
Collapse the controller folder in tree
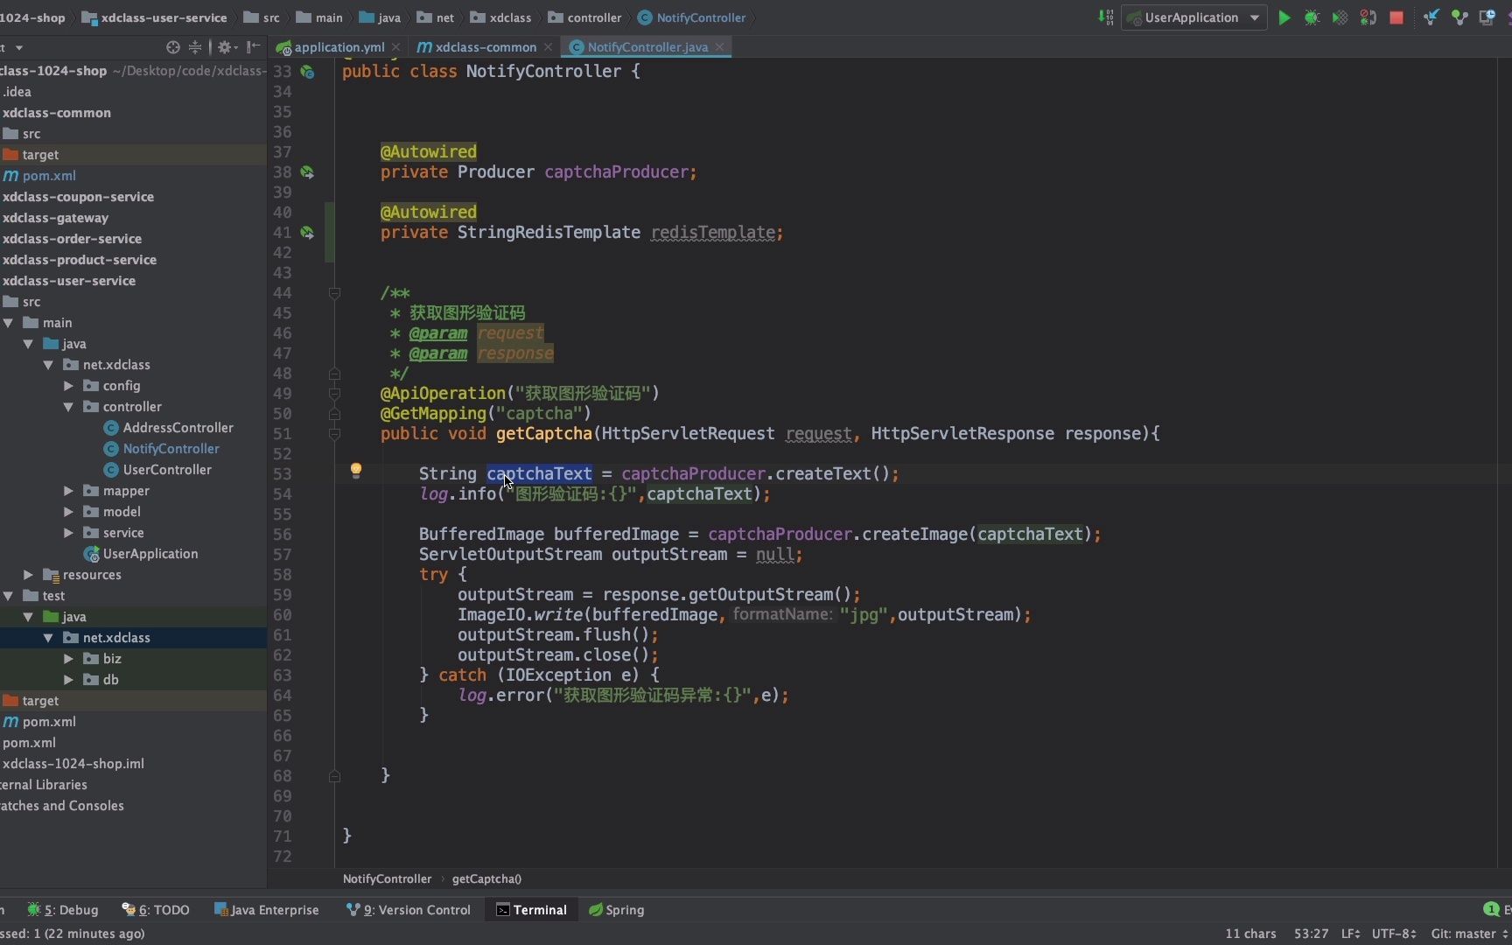(x=68, y=407)
